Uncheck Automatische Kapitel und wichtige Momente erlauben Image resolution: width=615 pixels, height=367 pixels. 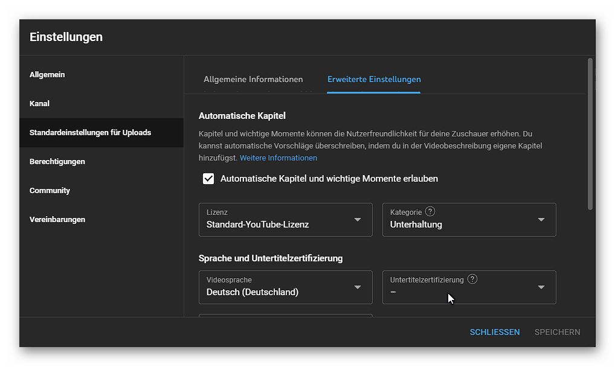pyautogui.click(x=208, y=179)
